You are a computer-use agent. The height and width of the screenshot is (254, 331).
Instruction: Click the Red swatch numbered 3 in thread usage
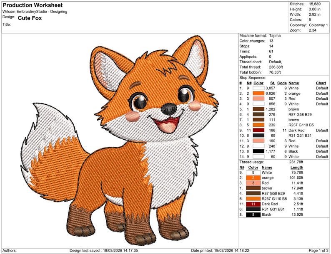pyautogui.click(x=253, y=183)
